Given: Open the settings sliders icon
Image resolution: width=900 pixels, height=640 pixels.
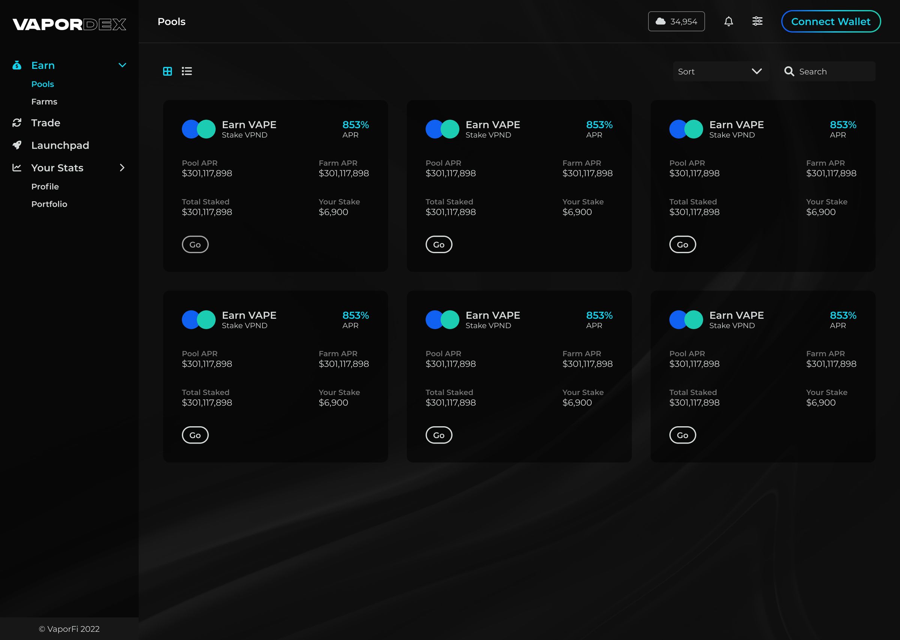Looking at the screenshot, I should 757,21.
